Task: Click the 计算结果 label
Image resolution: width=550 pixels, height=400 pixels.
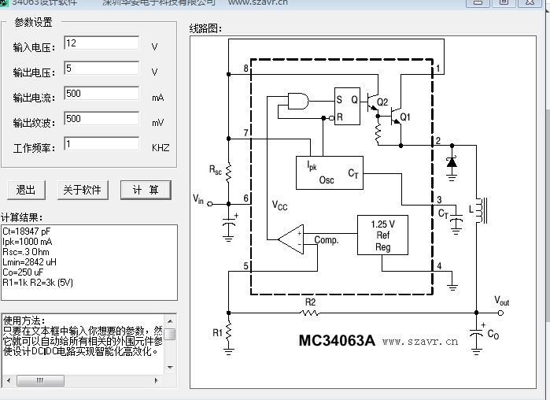Action: coord(22,217)
